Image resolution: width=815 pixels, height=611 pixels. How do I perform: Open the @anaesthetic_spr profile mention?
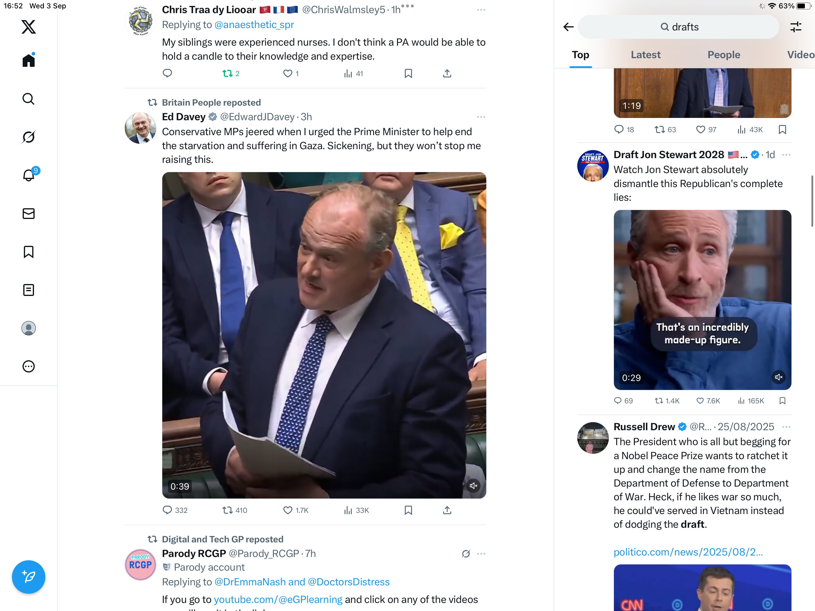(254, 25)
